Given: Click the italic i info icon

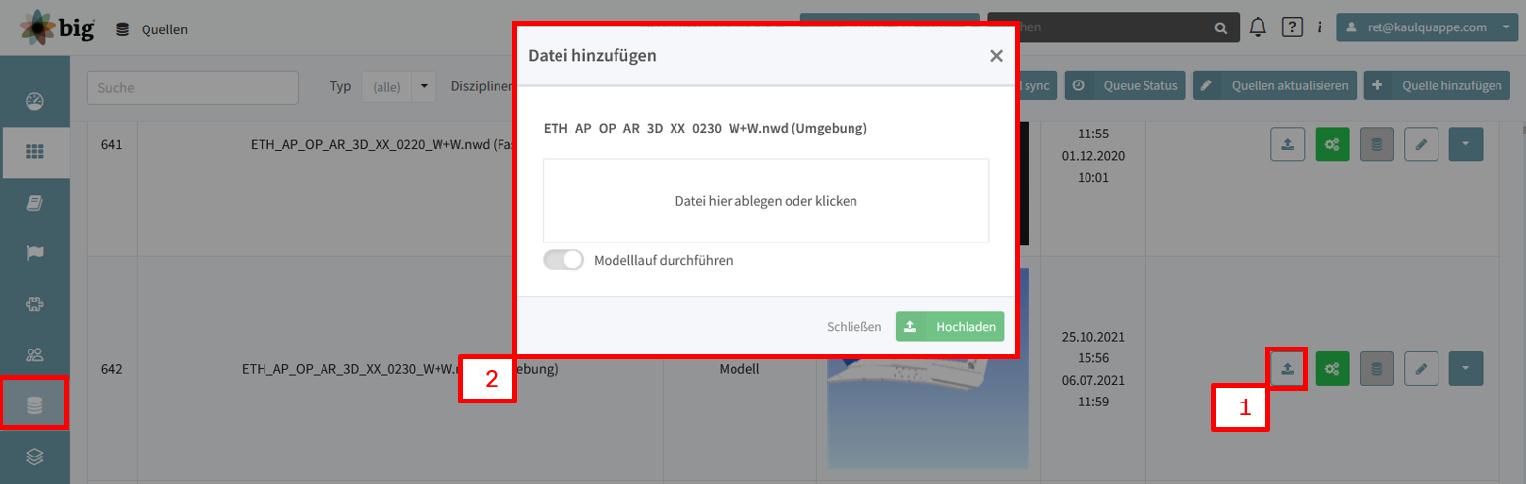Looking at the screenshot, I should tap(1319, 27).
